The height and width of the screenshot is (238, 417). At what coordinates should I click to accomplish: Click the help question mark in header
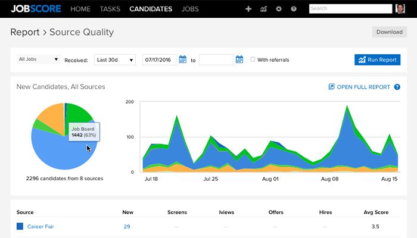(x=293, y=9)
